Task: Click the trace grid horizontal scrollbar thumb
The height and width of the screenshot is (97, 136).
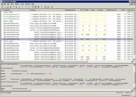Action: coord(45,61)
